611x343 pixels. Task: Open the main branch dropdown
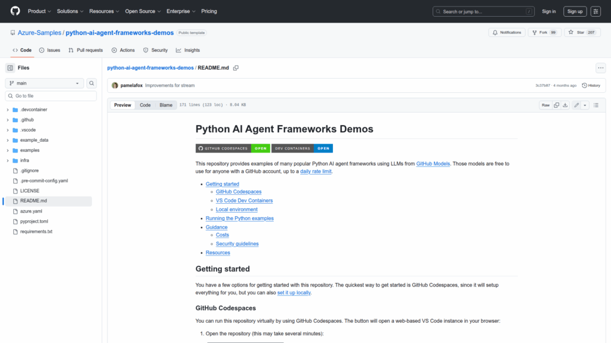45,83
